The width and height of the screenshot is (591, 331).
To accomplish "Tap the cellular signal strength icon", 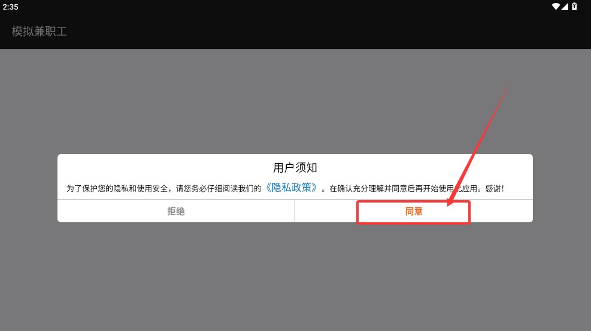I will pos(565,7).
